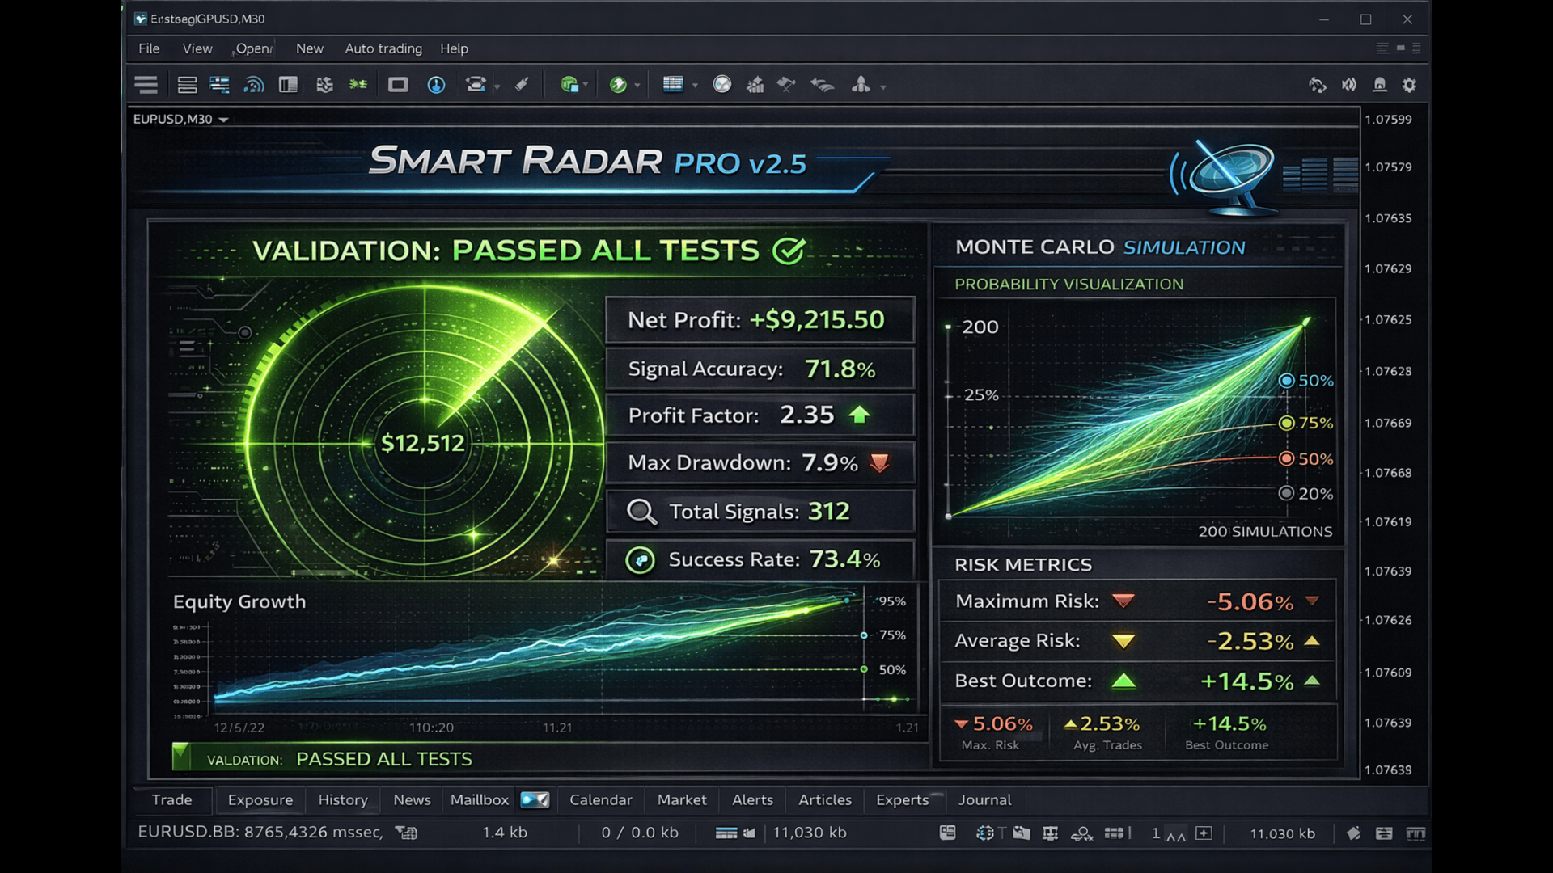
Task: Select the grey 20% Monte Carlo marker
Action: click(1286, 494)
